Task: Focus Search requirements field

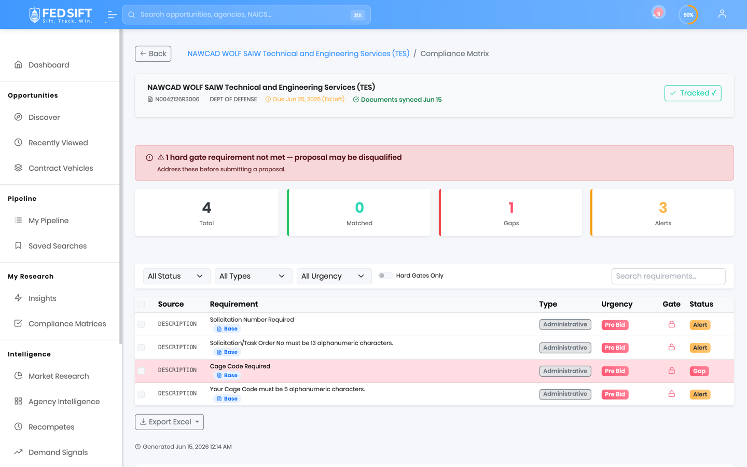Action: coord(668,276)
